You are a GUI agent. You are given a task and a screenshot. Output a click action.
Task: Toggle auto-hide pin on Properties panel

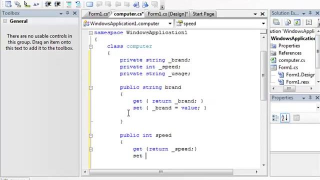310,98
